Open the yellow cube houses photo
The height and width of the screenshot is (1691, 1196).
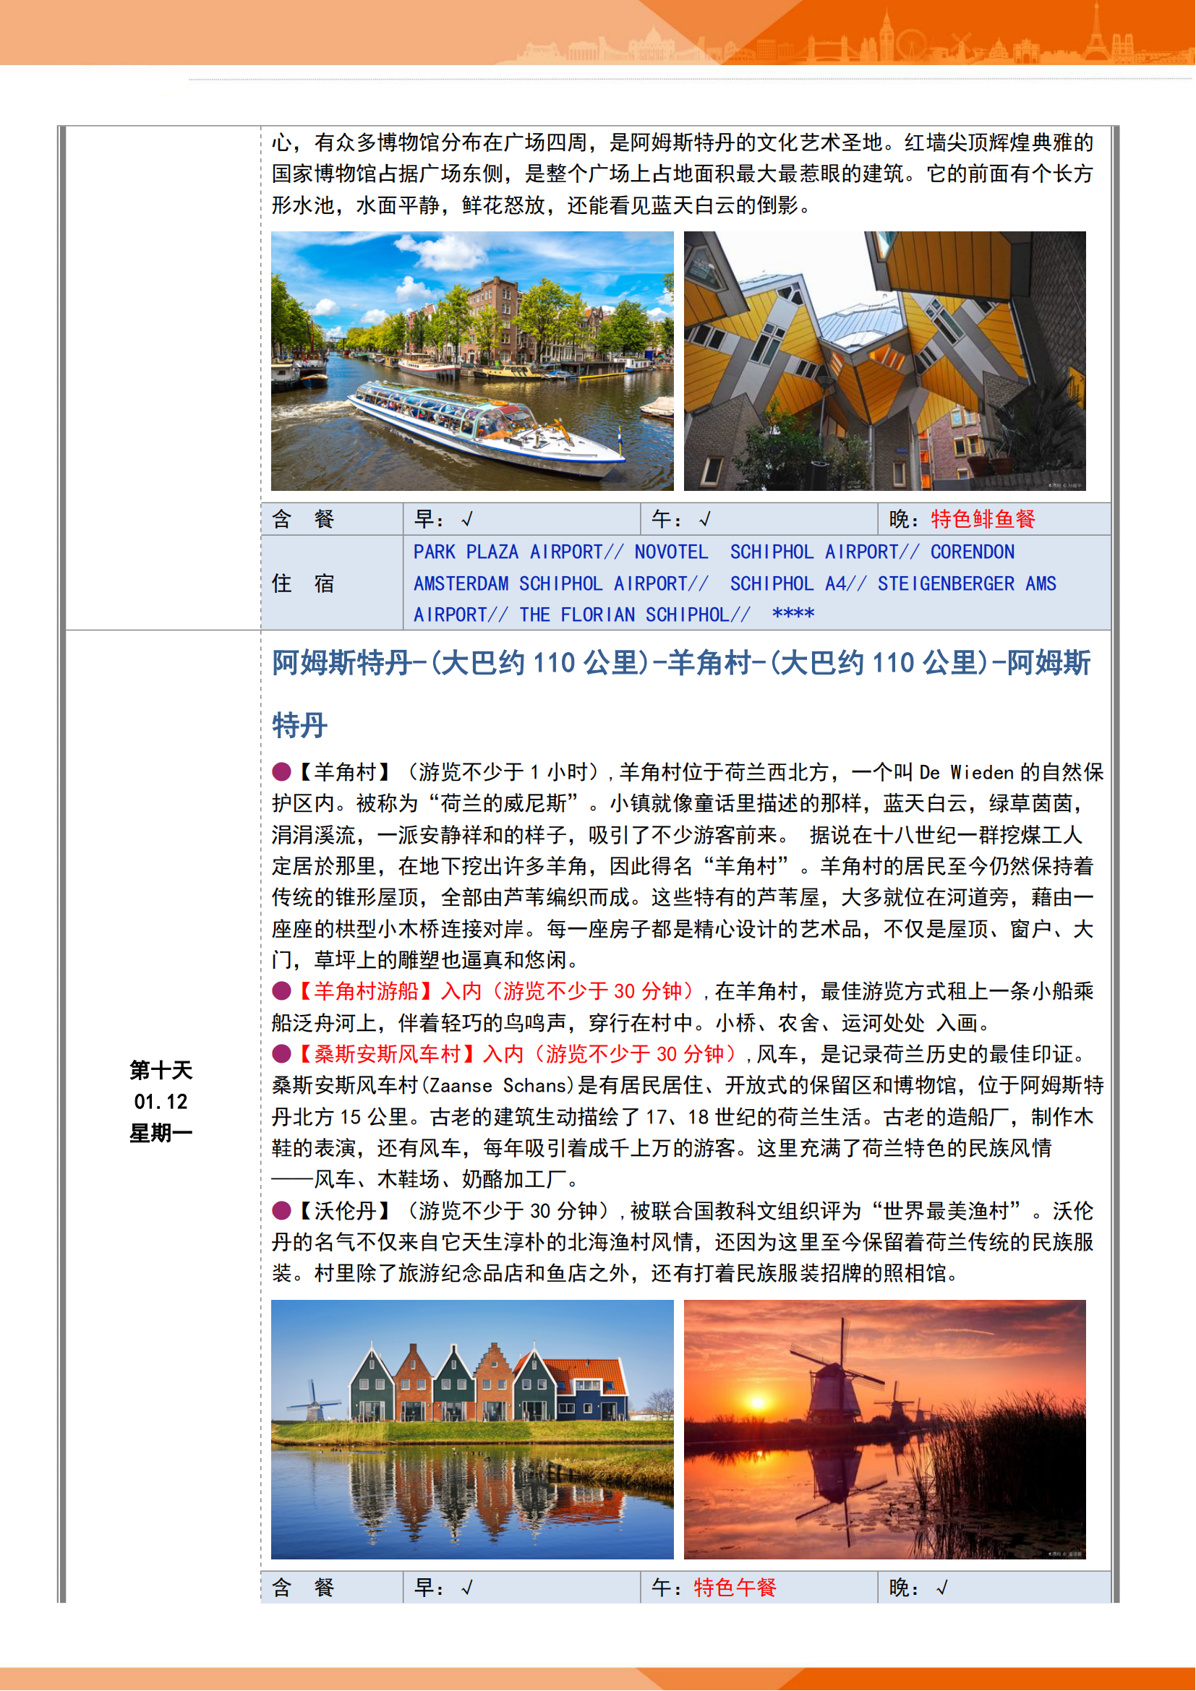(884, 361)
